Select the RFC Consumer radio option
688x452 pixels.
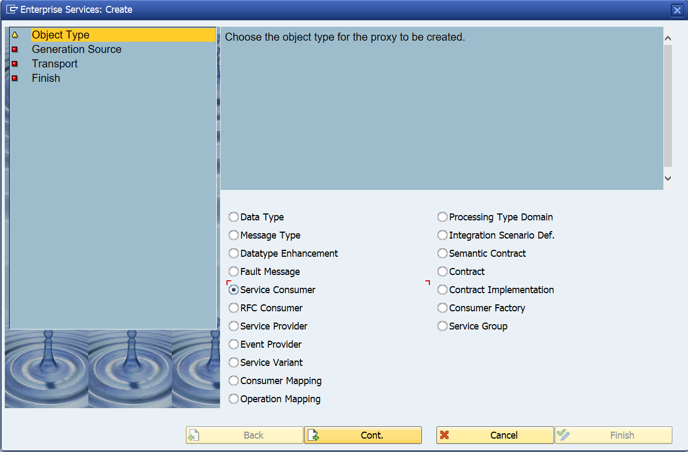point(233,308)
